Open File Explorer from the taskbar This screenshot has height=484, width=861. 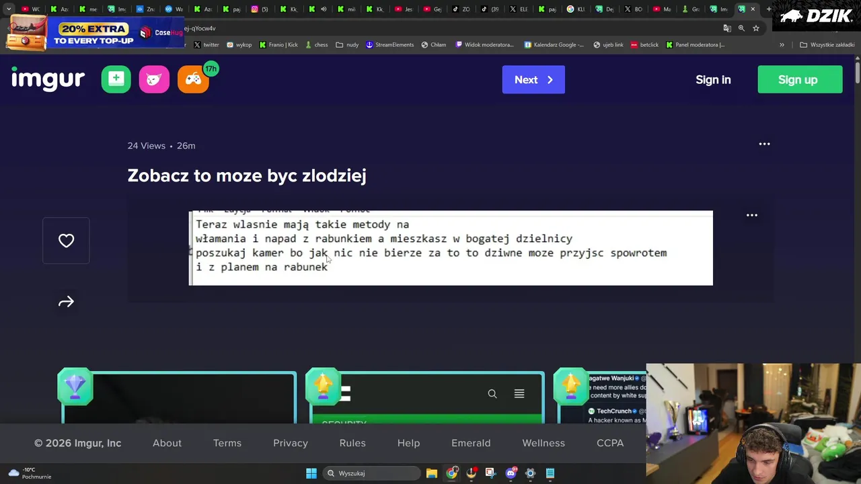pyautogui.click(x=432, y=473)
